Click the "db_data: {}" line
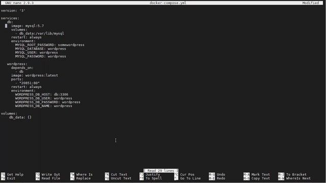Viewport: 326px width, 183px height. [20, 117]
